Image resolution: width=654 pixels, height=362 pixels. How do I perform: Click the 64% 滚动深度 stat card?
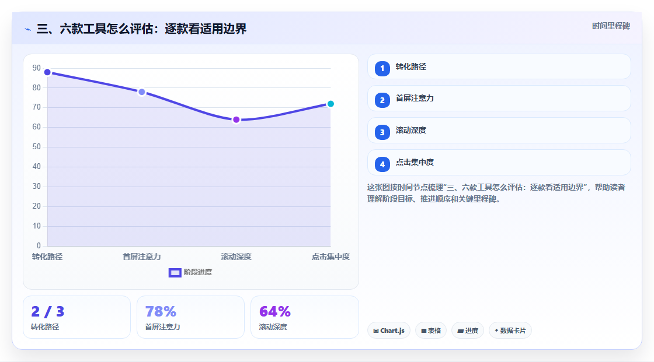304,318
